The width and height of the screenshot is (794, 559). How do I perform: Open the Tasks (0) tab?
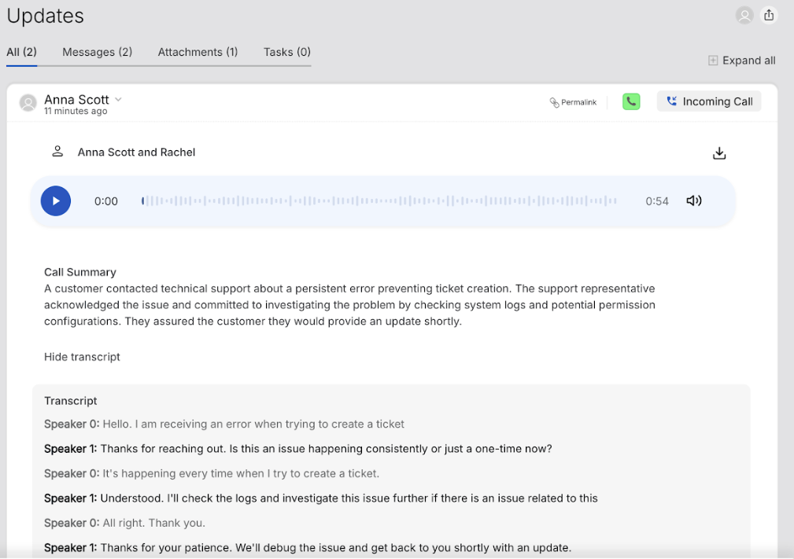coord(287,52)
